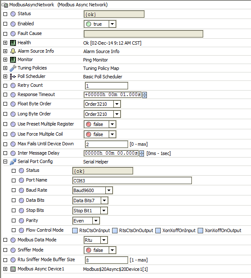Open the Enabled true dropdown
Screen dimensions: 251x278
[x=112, y=24]
